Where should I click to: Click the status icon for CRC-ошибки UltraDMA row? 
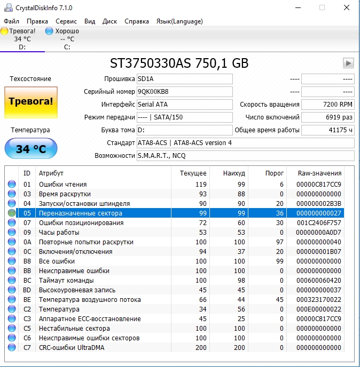point(12,347)
